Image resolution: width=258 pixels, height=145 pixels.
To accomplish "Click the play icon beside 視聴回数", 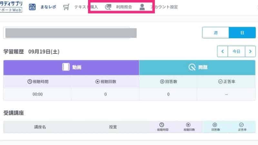I will point(97,82).
